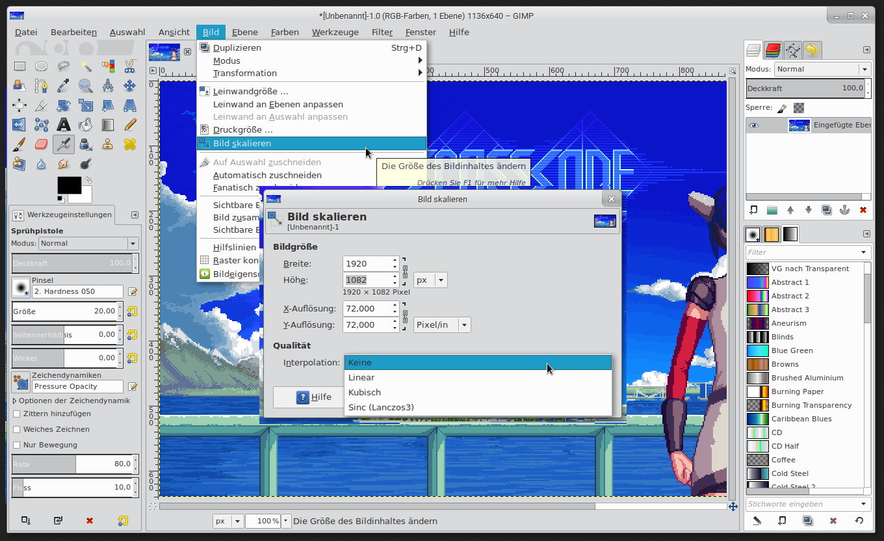Open the 'Pixel/in' resolution unit dropdown

tap(442, 324)
